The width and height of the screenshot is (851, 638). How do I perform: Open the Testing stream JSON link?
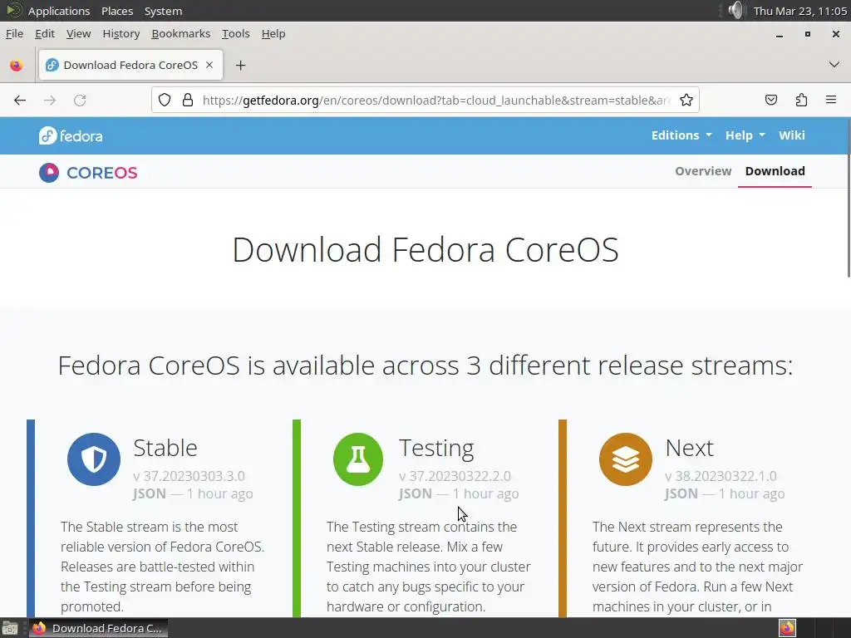[x=416, y=493]
